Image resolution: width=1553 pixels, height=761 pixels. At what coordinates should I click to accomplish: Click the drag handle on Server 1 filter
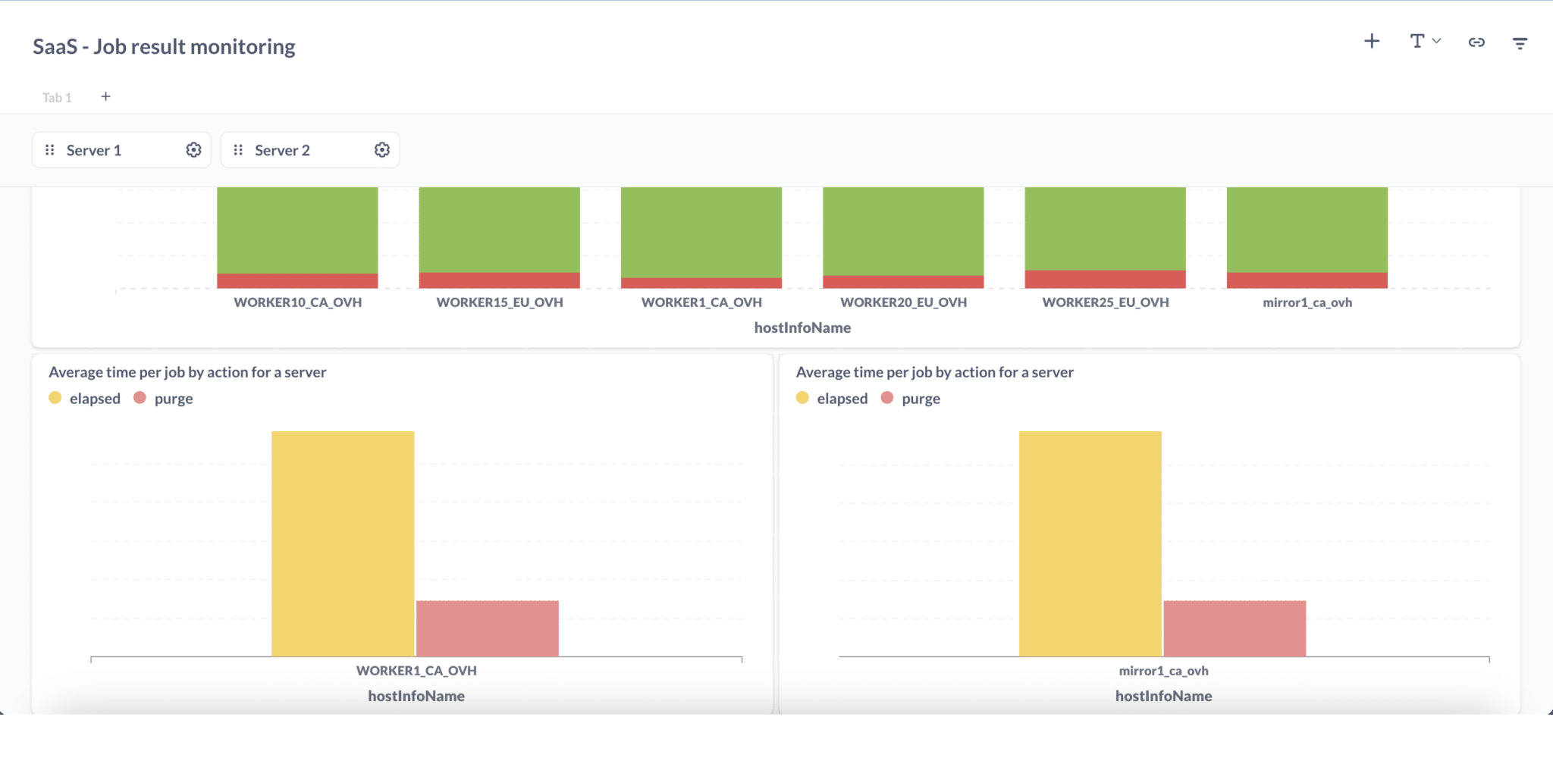tap(50, 149)
